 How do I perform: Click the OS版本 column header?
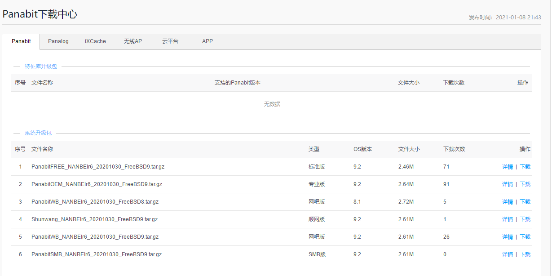pos(363,149)
